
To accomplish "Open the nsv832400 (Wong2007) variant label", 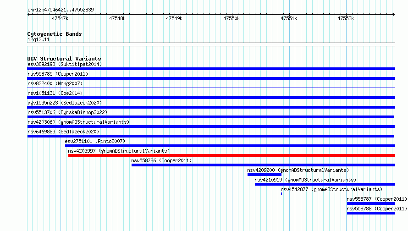I will (55, 83).
